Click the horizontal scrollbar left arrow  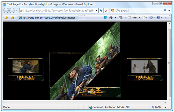[5, 103]
